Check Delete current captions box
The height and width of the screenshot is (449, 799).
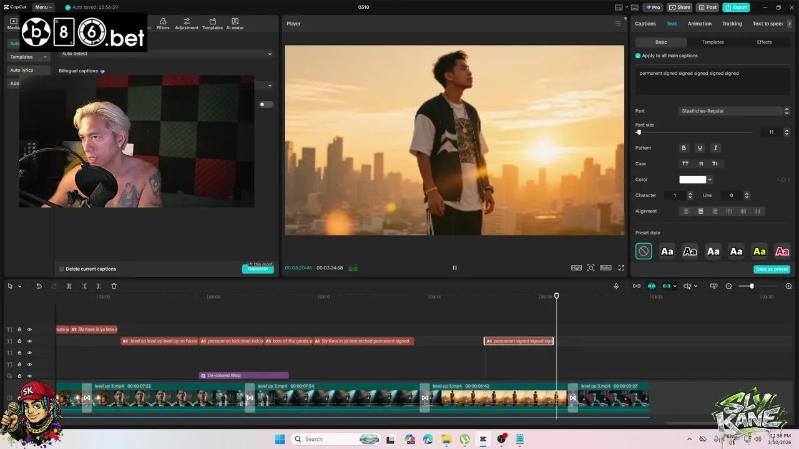pyautogui.click(x=61, y=269)
